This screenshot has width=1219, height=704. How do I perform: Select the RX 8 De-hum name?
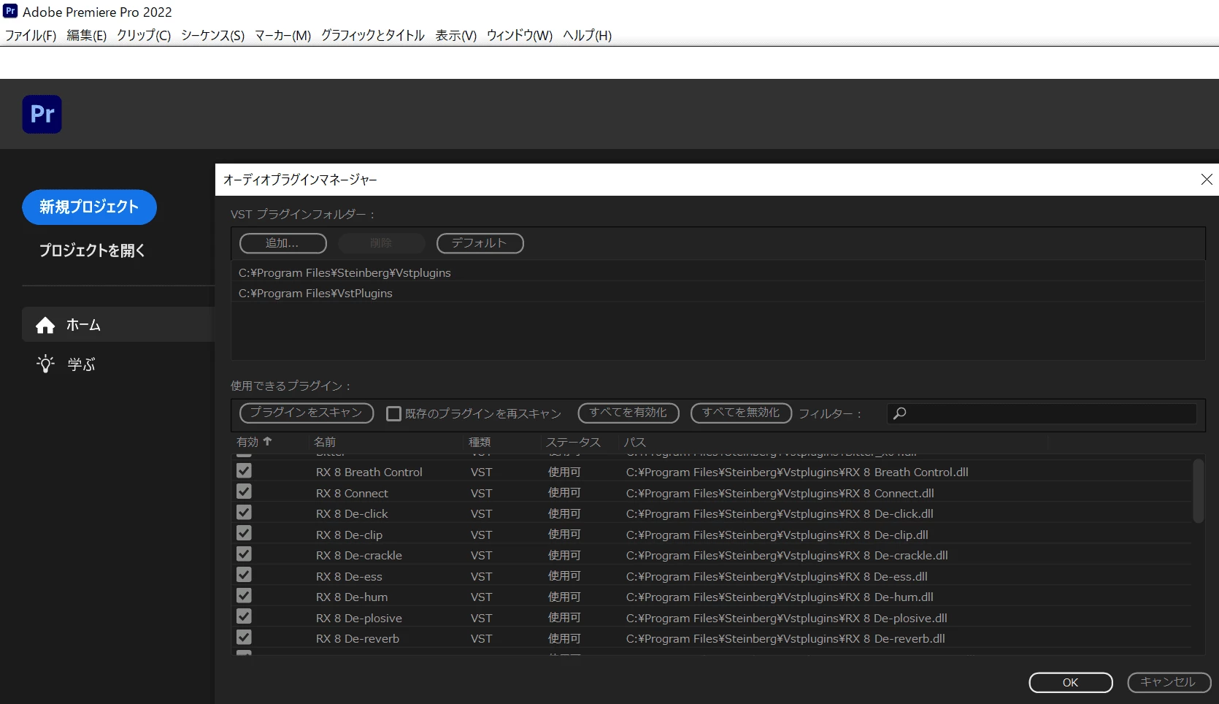[352, 597]
